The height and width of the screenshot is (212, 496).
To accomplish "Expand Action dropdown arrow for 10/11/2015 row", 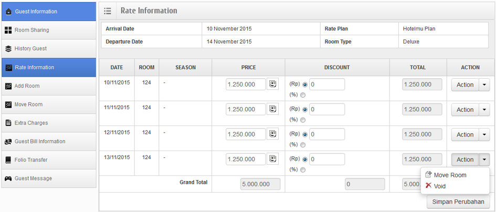I will [484, 85].
